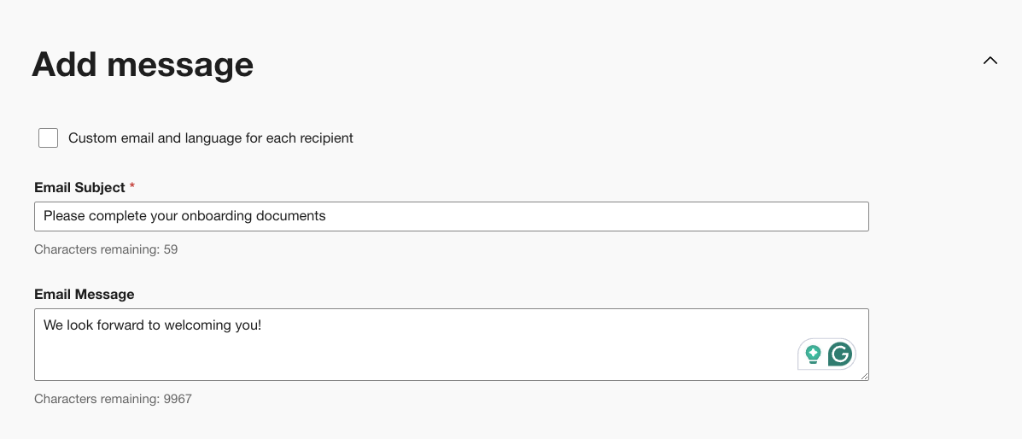Click the message box resize handle corner
Viewport: 1022px width, 439px height.
tap(864, 376)
